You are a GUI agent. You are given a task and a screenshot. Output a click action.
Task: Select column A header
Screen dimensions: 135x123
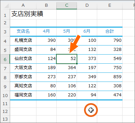tap(23, 5)
